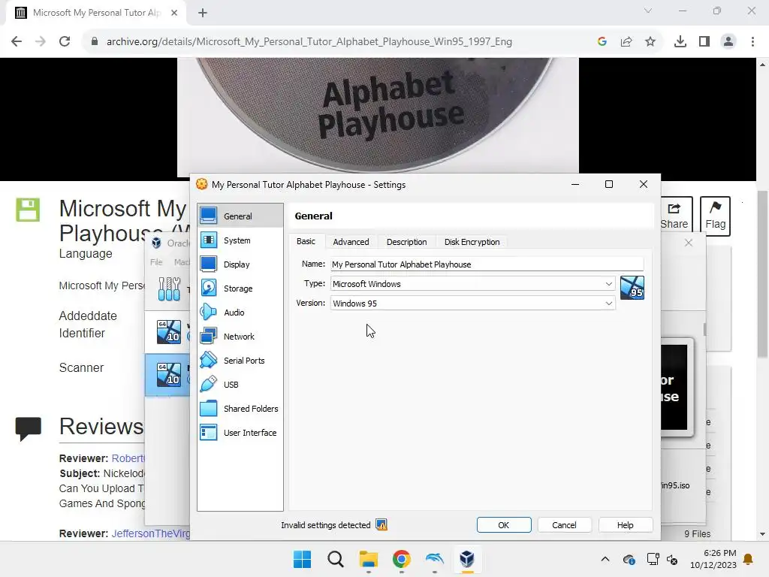Viewport: 769px width, 577px height.
Task: Open File menu in VirtualBox Manager
Action: click(156, 262)
